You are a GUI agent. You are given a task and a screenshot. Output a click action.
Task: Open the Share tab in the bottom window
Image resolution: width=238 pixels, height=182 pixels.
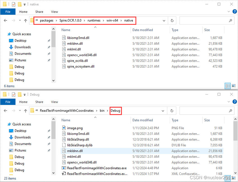(x=39, y=102)
